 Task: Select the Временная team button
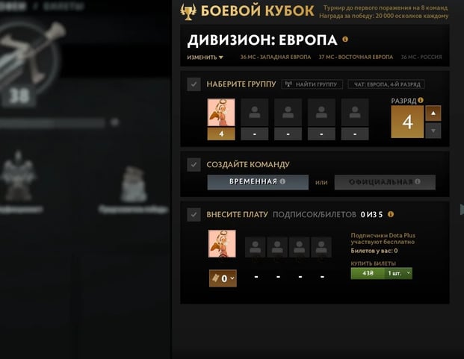(258, 182)
